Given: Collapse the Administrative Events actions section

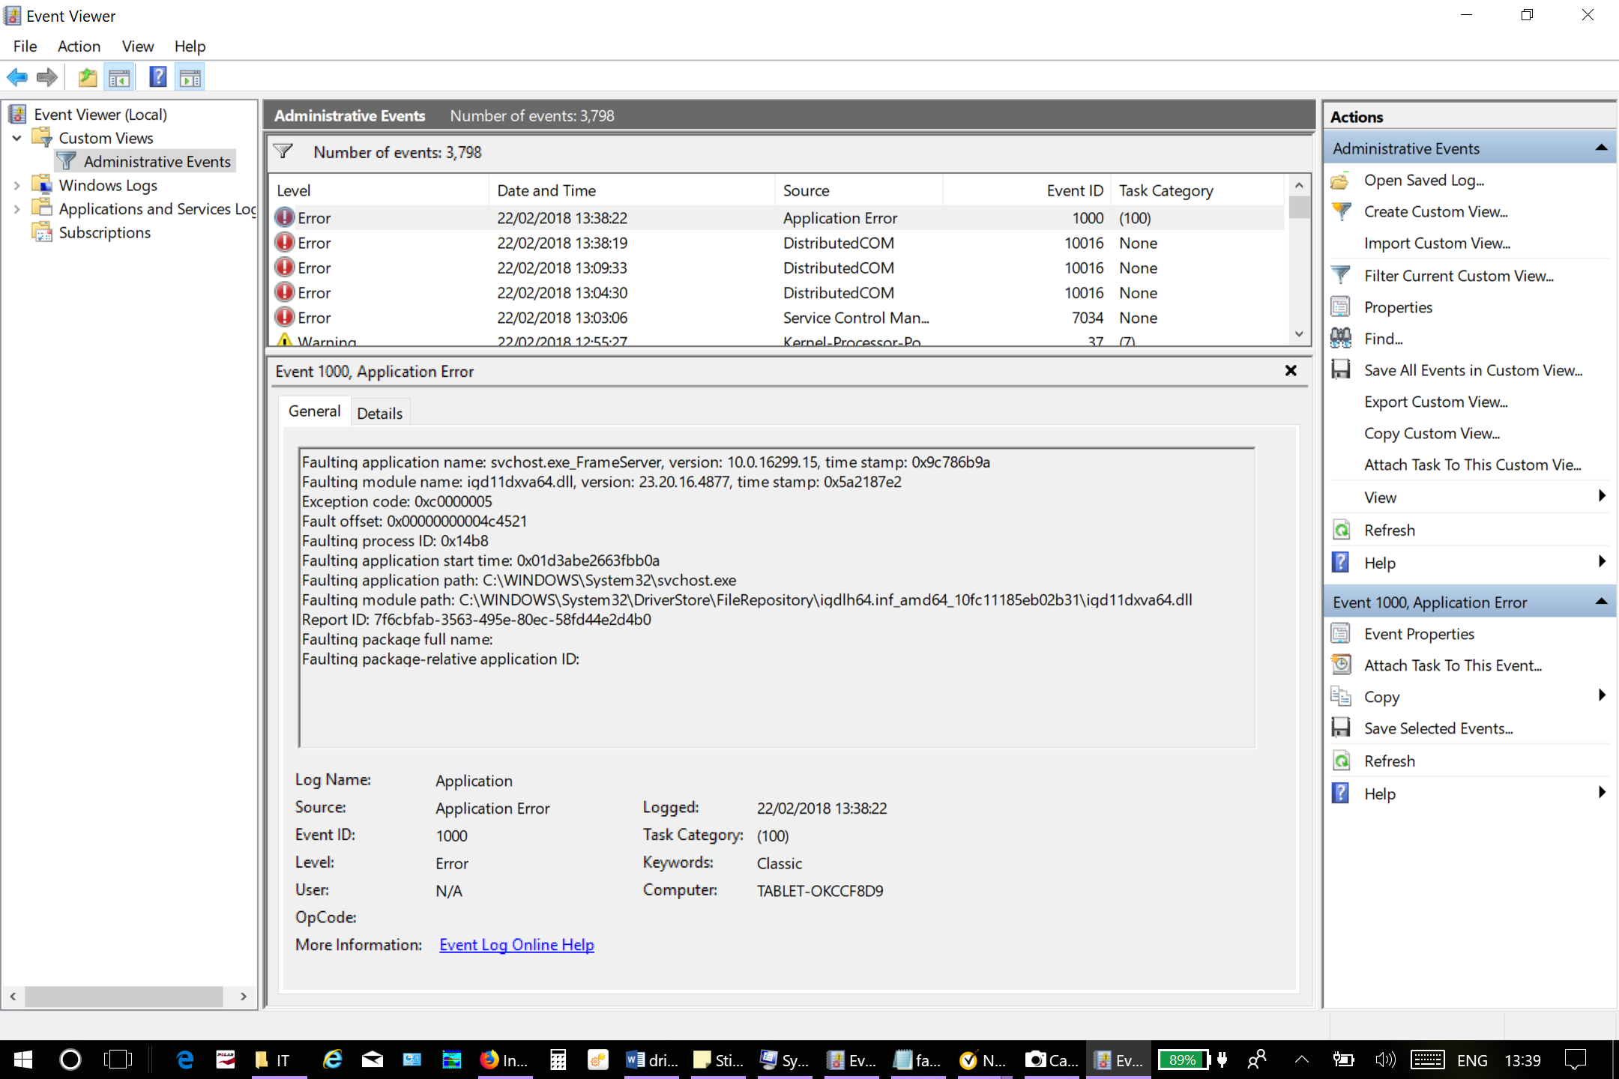Looking at the screenshot, I should 1602,148.
